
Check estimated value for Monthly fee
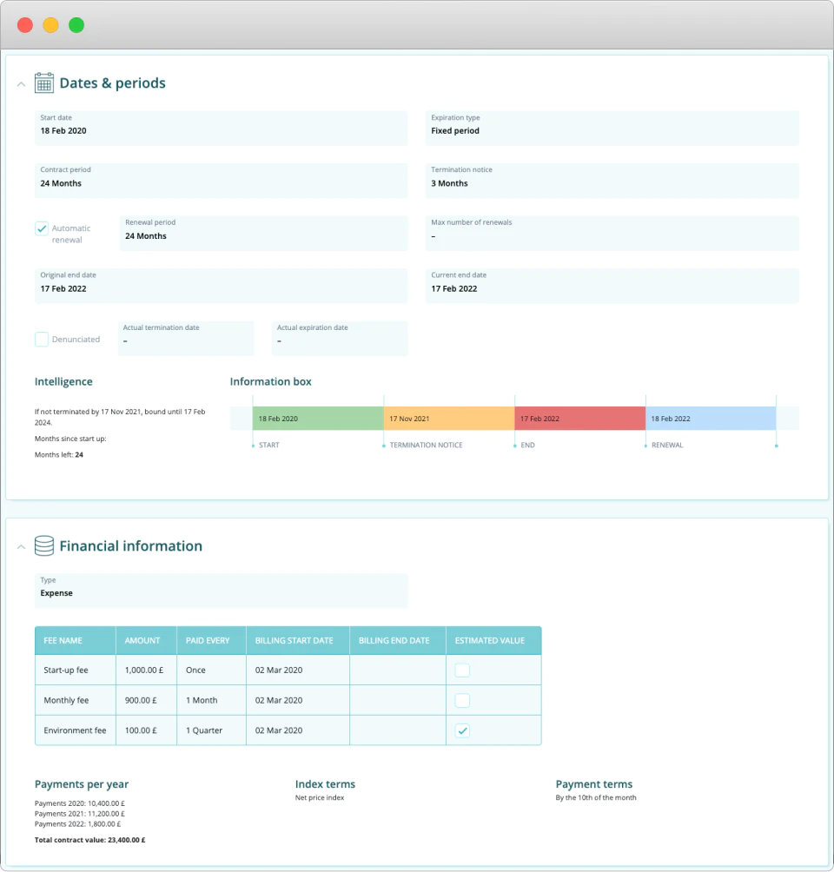point(462,700)
